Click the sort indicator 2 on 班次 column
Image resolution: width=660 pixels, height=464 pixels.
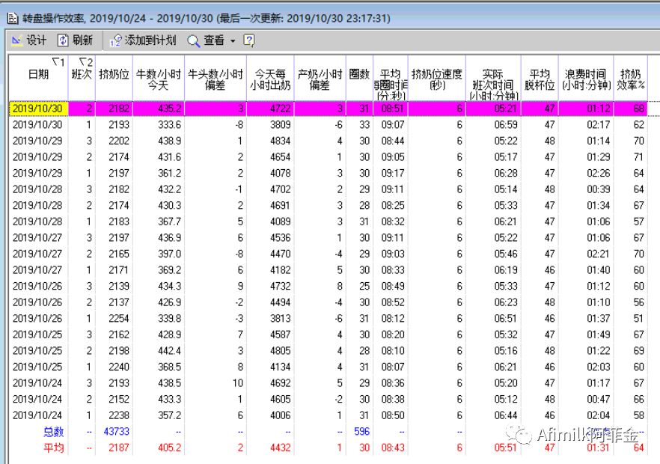tap(86, 61)
